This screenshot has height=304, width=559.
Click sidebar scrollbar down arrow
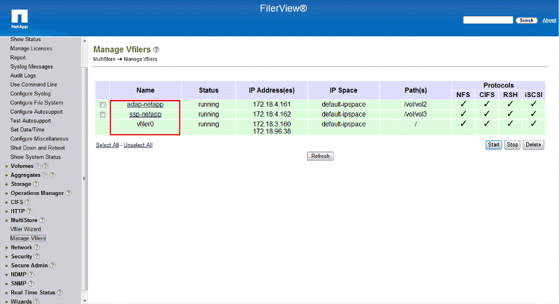pyautogui.click(x=85, y=301)
